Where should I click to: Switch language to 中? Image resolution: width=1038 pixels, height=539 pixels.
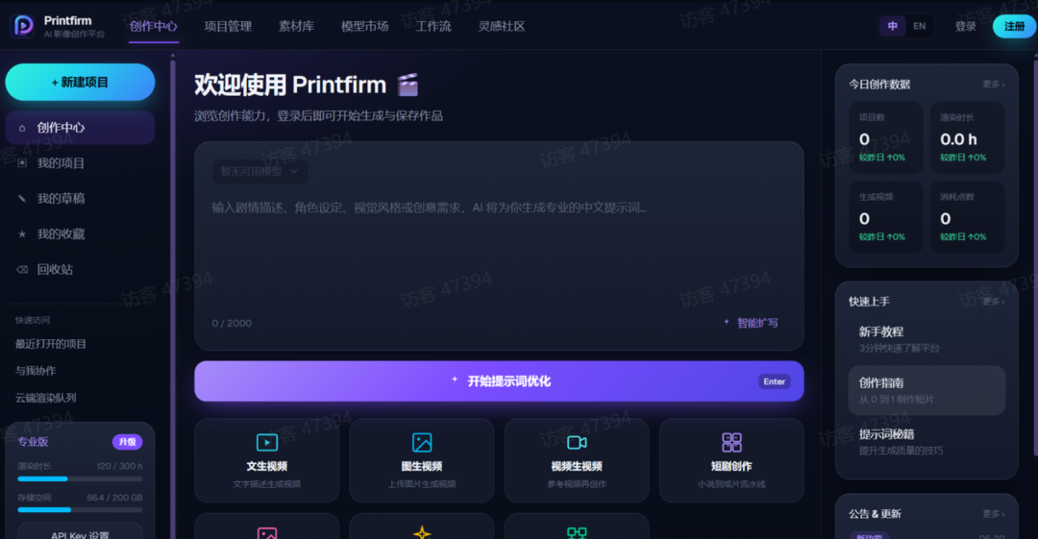pyautogui.click(x=892, y=26)
